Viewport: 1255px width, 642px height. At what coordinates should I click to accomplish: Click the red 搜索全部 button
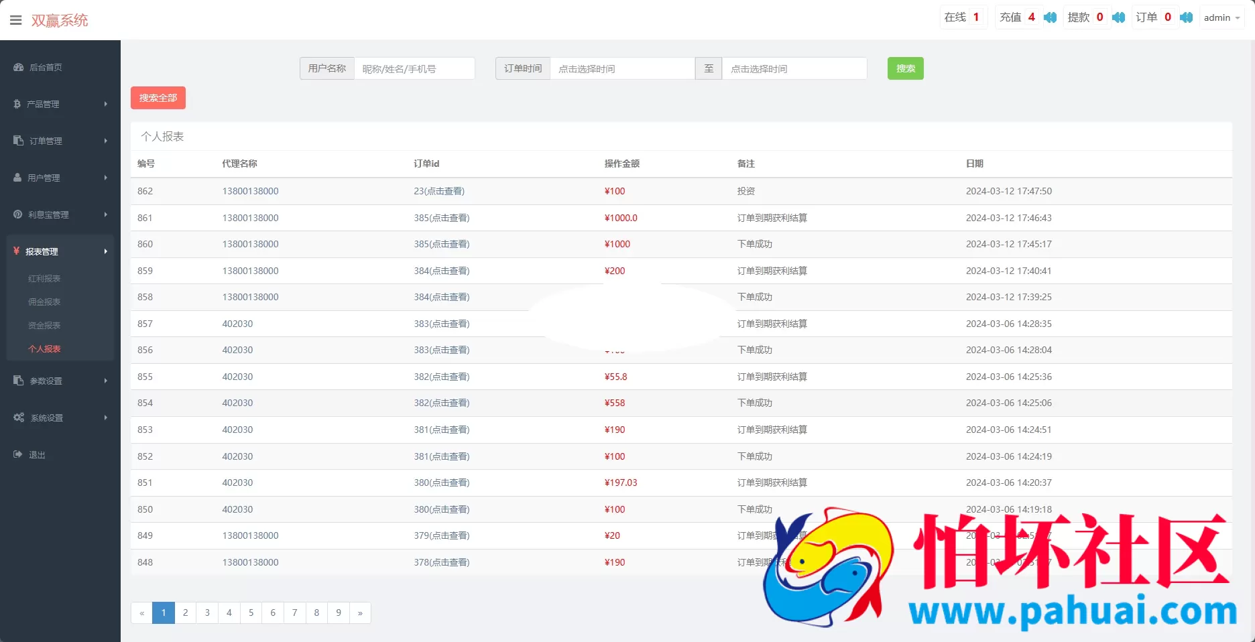[158, 98]
